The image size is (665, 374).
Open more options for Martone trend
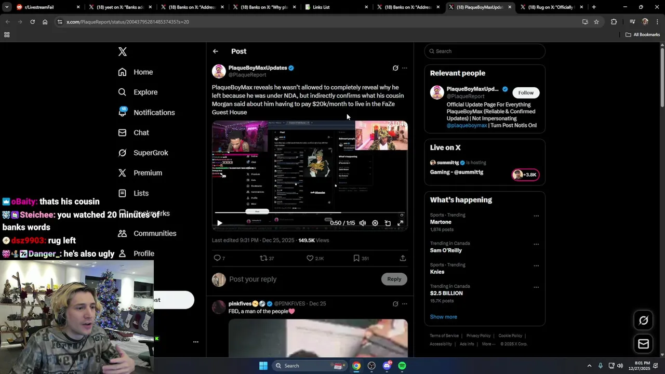pyautogui.click(x=536, y=216)
